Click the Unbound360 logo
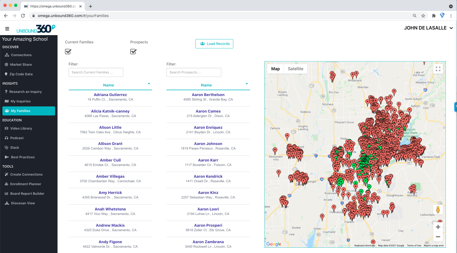This screenshot has width=457, height=253. coord(36,29)
